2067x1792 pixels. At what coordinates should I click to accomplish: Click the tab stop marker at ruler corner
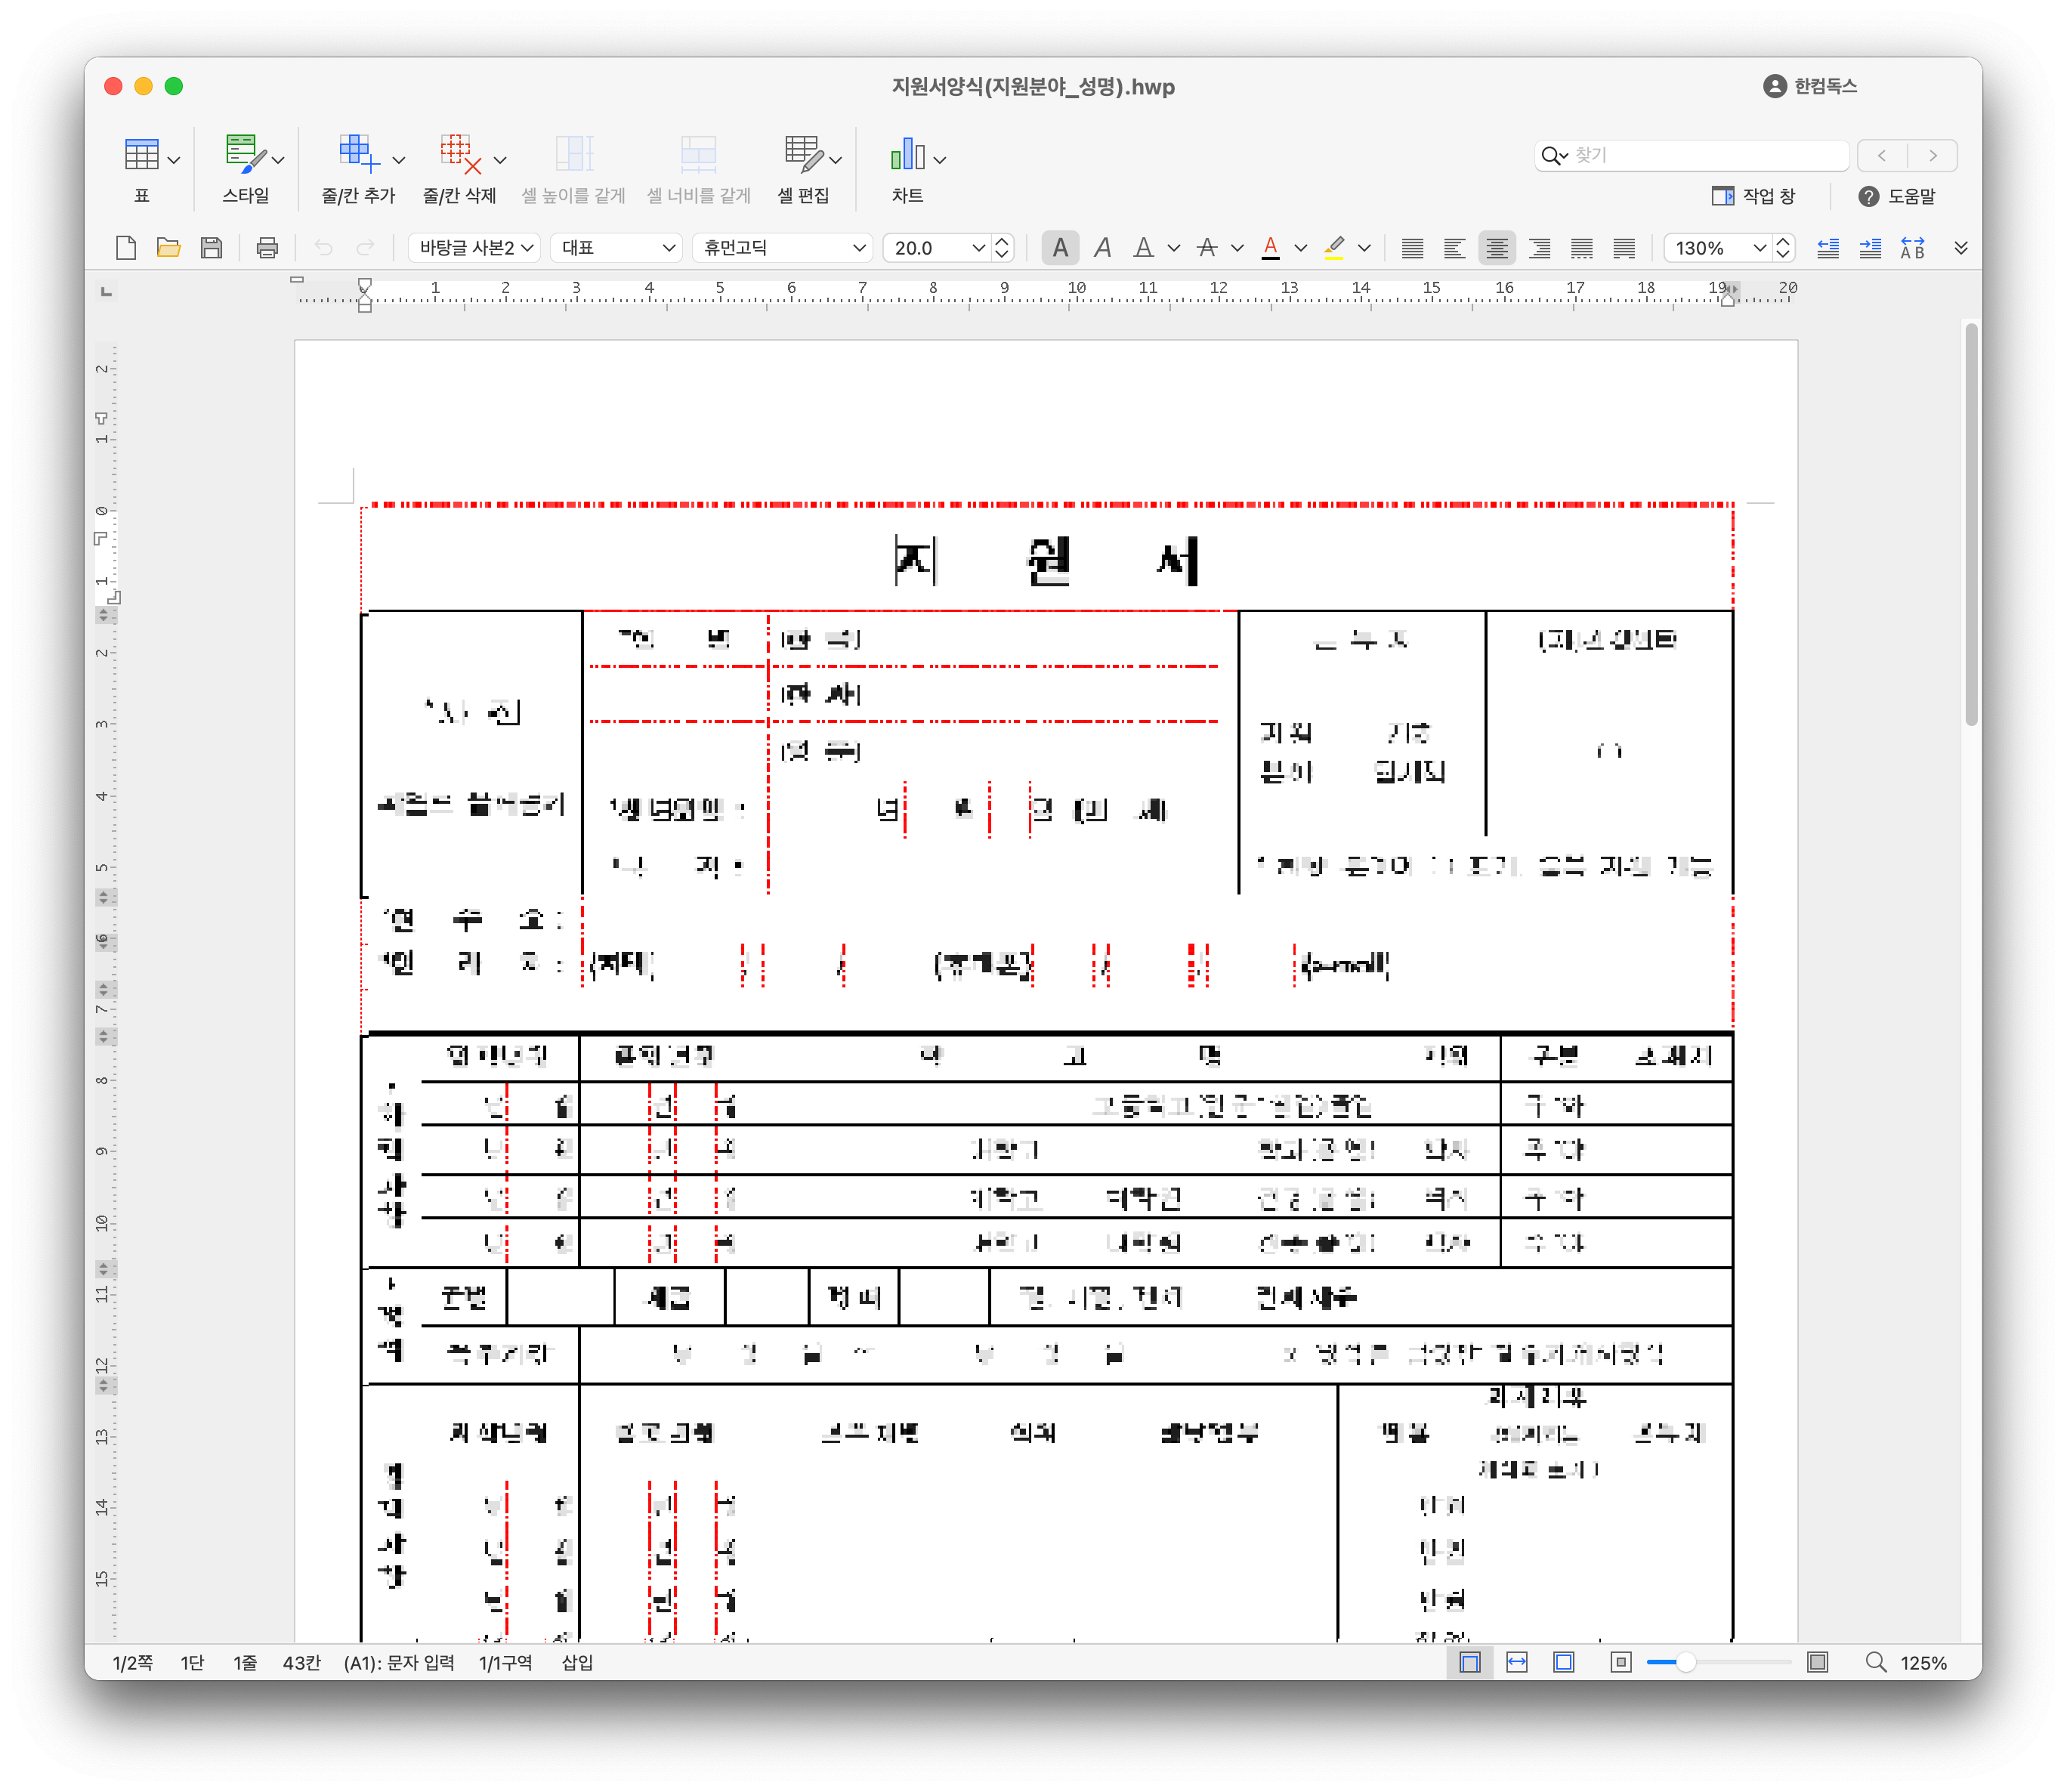pyautogui.click(x=106, y=291)
